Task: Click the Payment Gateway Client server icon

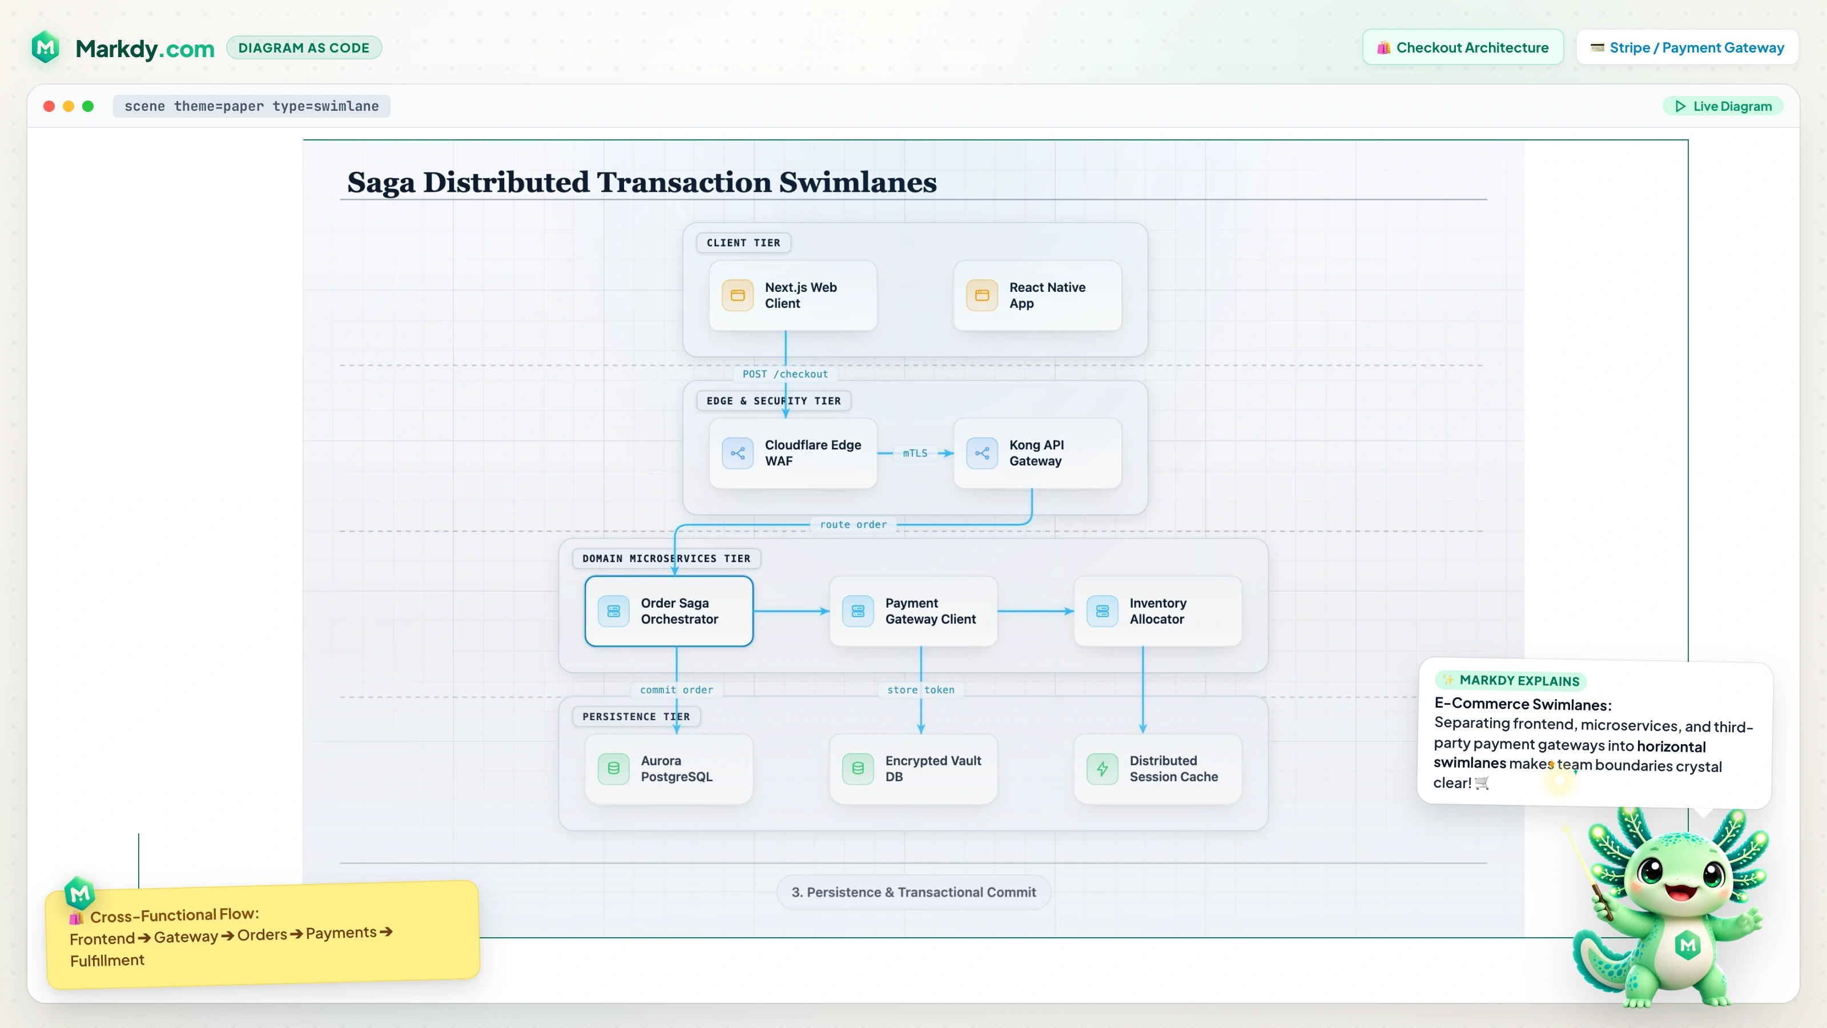Action: click(858, 611)
